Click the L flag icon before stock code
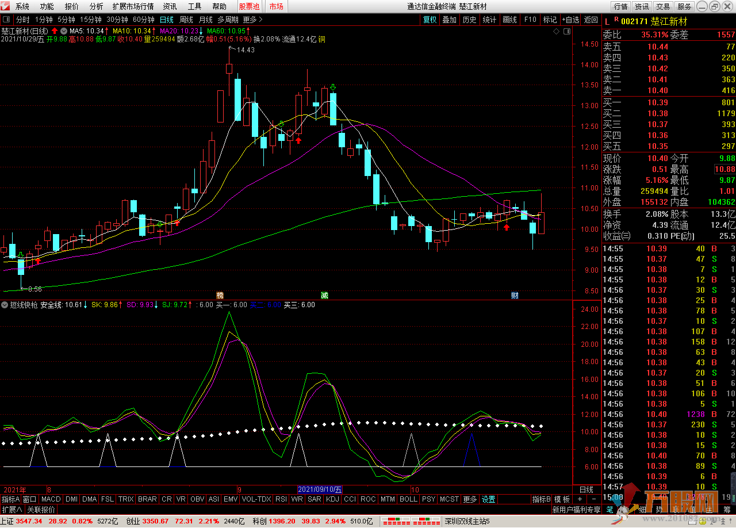Image resolution: width=736 pixels, height=528 pixels. 606,21
